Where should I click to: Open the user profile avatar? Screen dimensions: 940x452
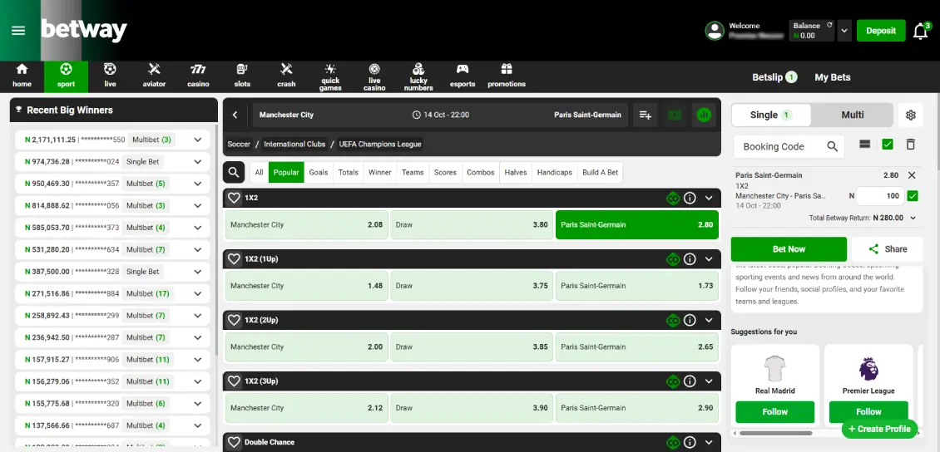[x=715, y=31]
